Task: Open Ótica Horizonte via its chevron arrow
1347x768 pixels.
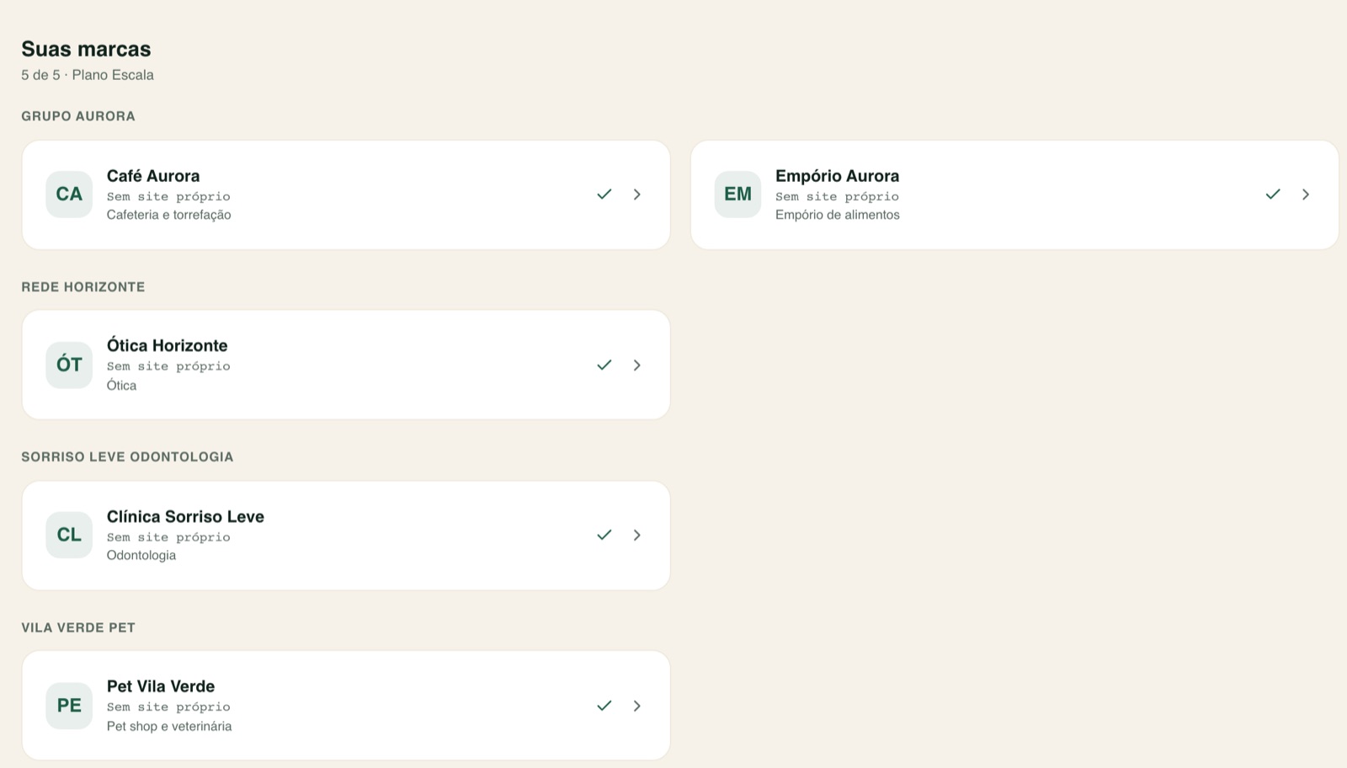Action: [637, 365]
